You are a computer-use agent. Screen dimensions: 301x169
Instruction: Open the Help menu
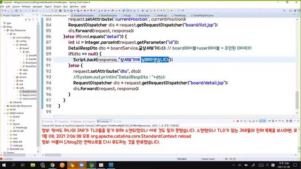pos(83,7)
